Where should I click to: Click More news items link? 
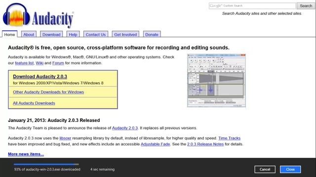[26, 154]
